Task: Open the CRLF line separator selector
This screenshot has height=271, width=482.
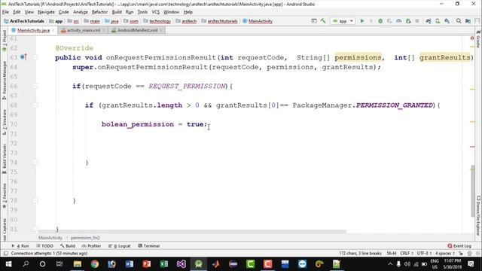Action: tap(407, 254)
